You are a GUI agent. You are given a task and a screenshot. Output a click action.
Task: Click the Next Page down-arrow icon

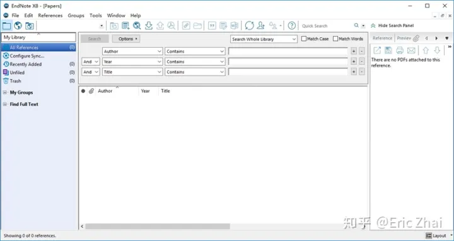click(x=437, y=50)
